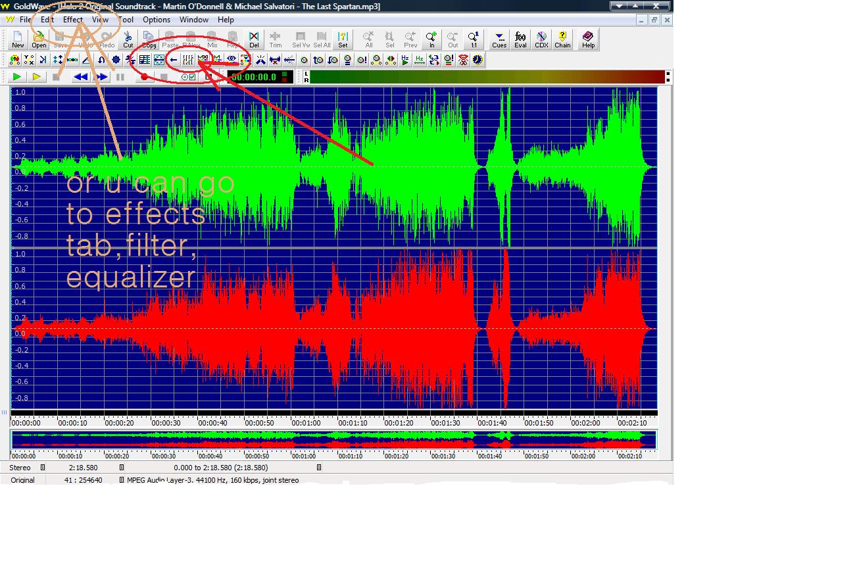This screenshot has height=586, width=857.
Task: Click the selection range '0.000 to 2:18.580' status
Action: point(220,468)
